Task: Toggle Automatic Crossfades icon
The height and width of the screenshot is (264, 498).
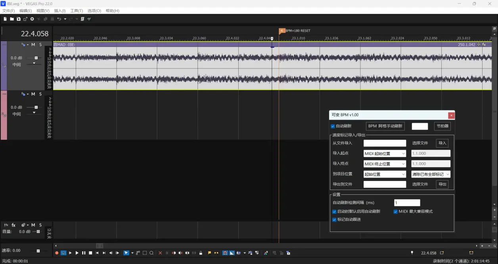Action: point(232,253)
